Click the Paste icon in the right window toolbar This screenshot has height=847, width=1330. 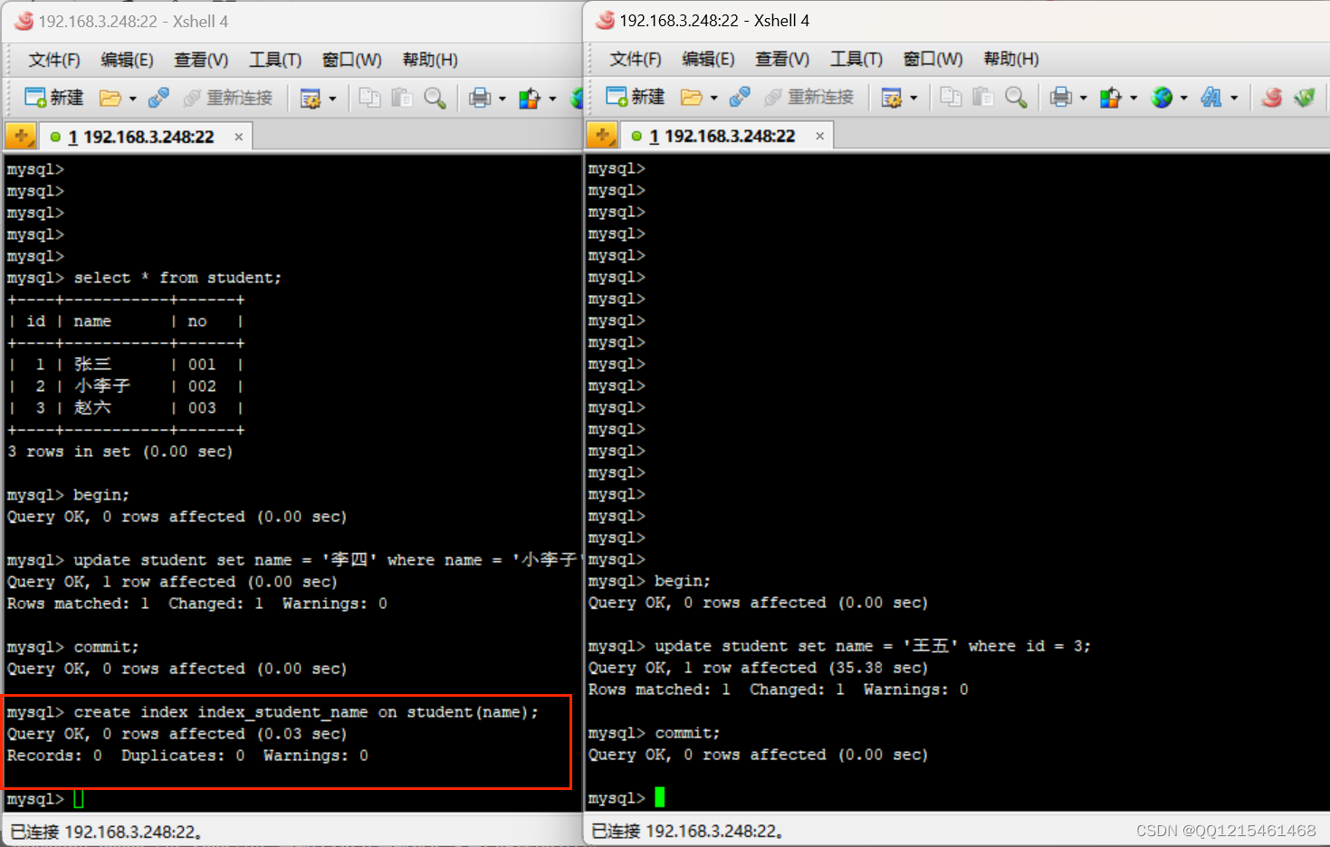[983, 97]
